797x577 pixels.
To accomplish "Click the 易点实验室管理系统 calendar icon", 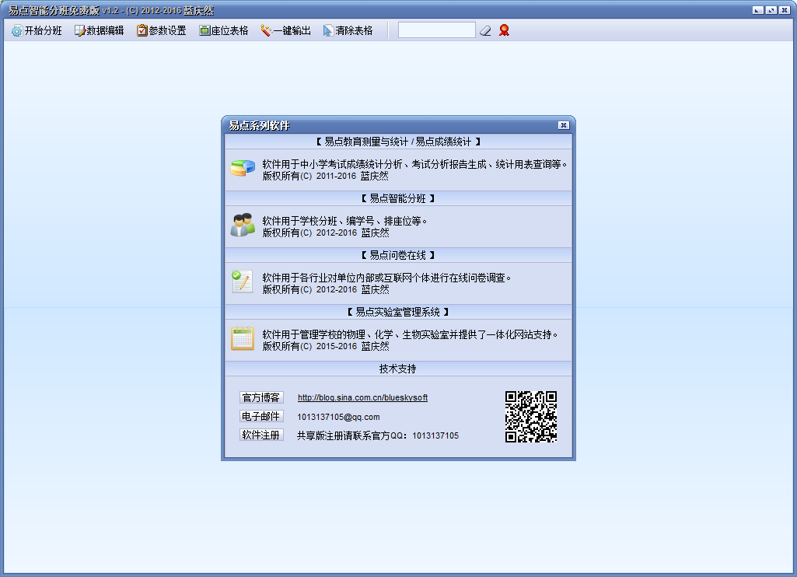I will coord(242,337).
